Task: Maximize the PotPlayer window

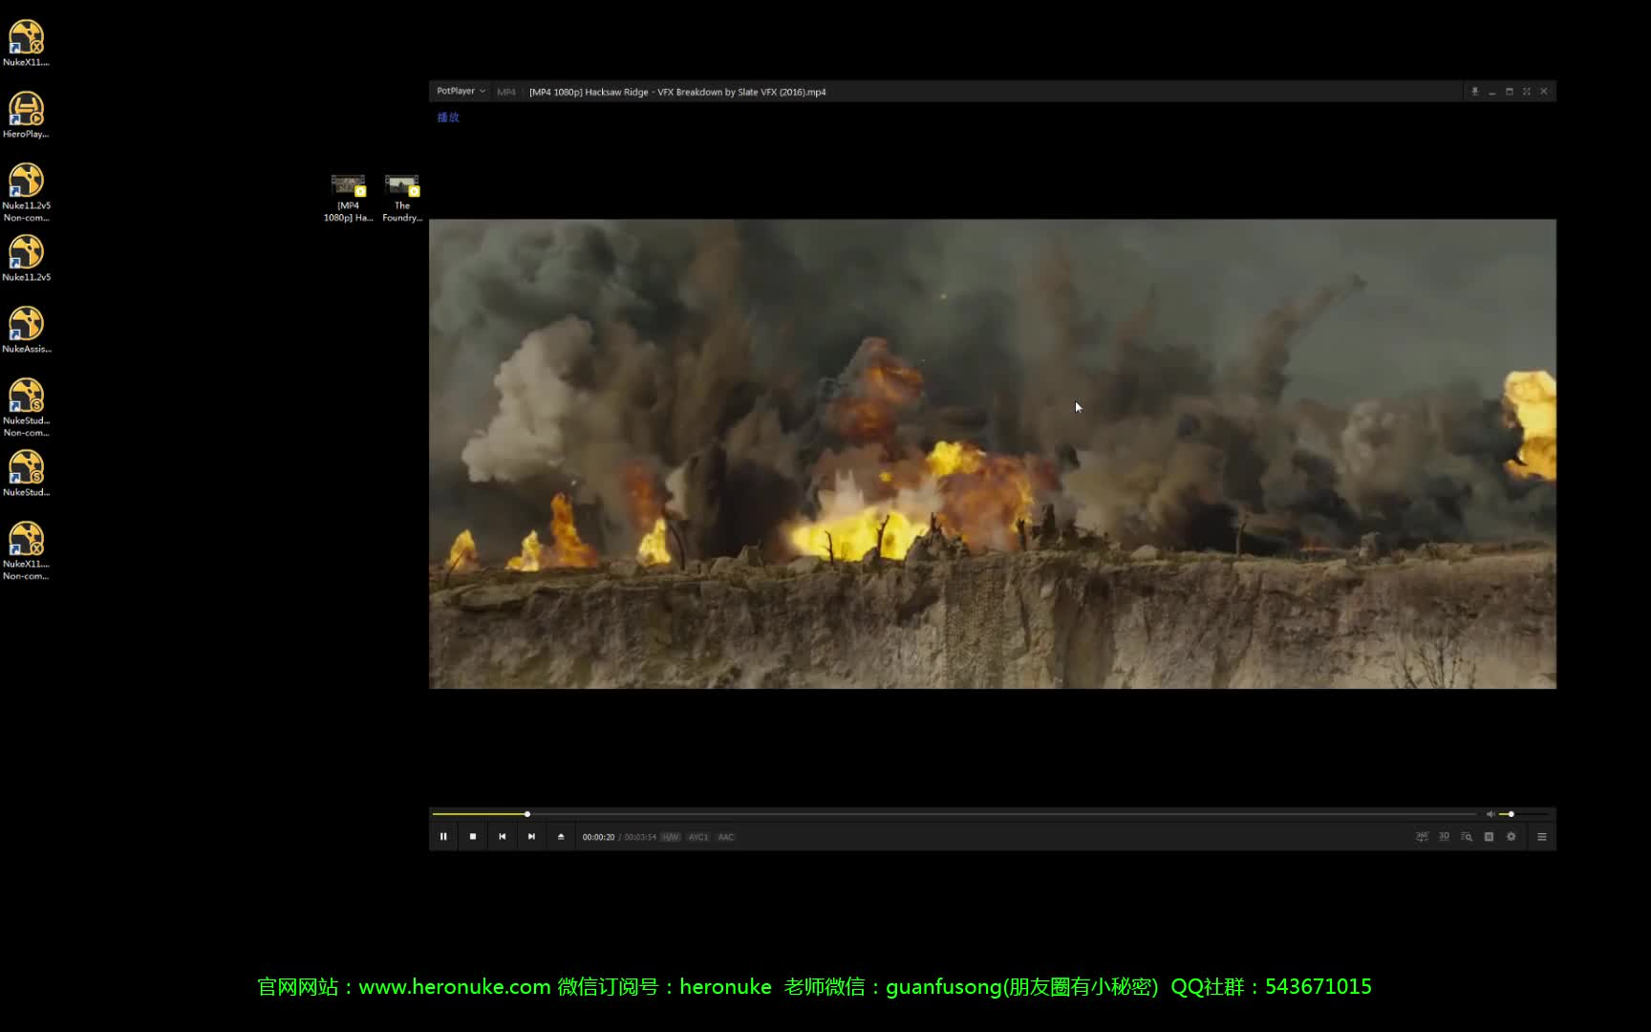Action: pos(1510,92)
